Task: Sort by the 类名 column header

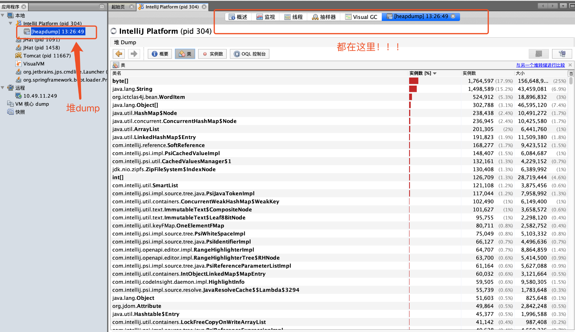Action: (260, 73)
